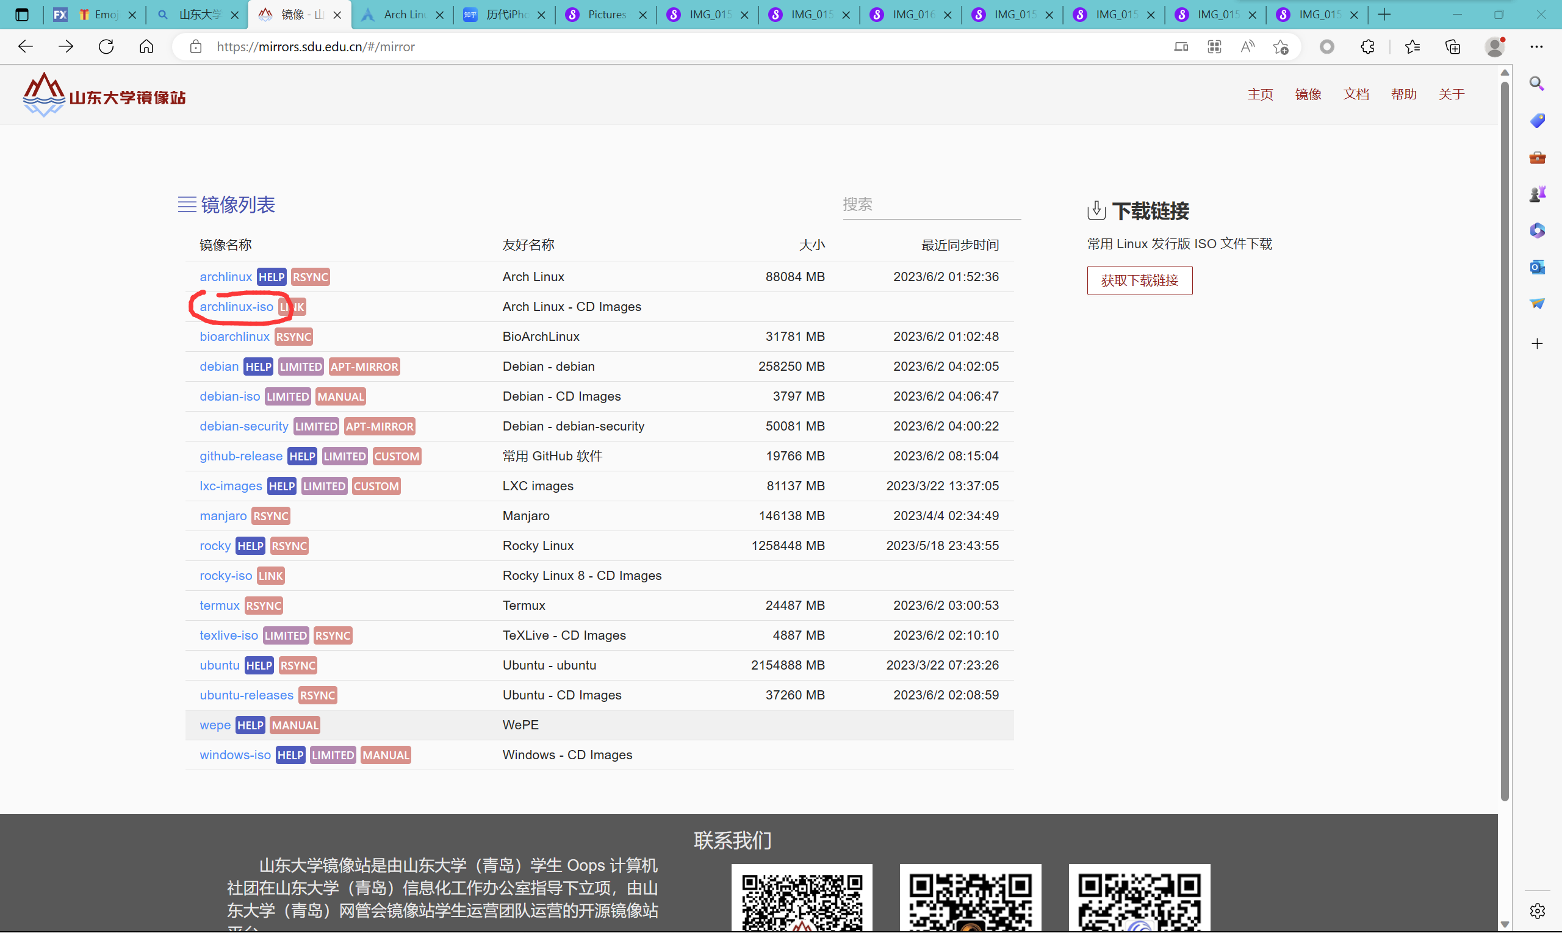This screenshot has height=933, width=1562.
Task: Click the home page icon
Action: tap(146, 46)
